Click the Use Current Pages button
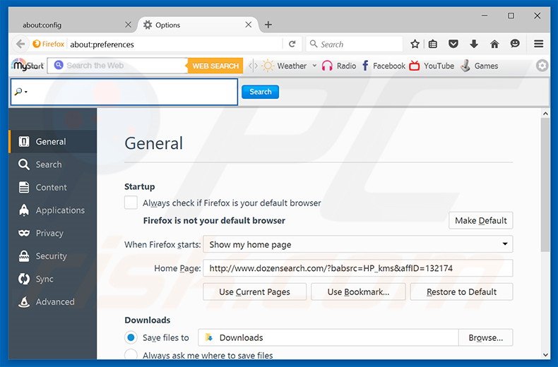 254,292
